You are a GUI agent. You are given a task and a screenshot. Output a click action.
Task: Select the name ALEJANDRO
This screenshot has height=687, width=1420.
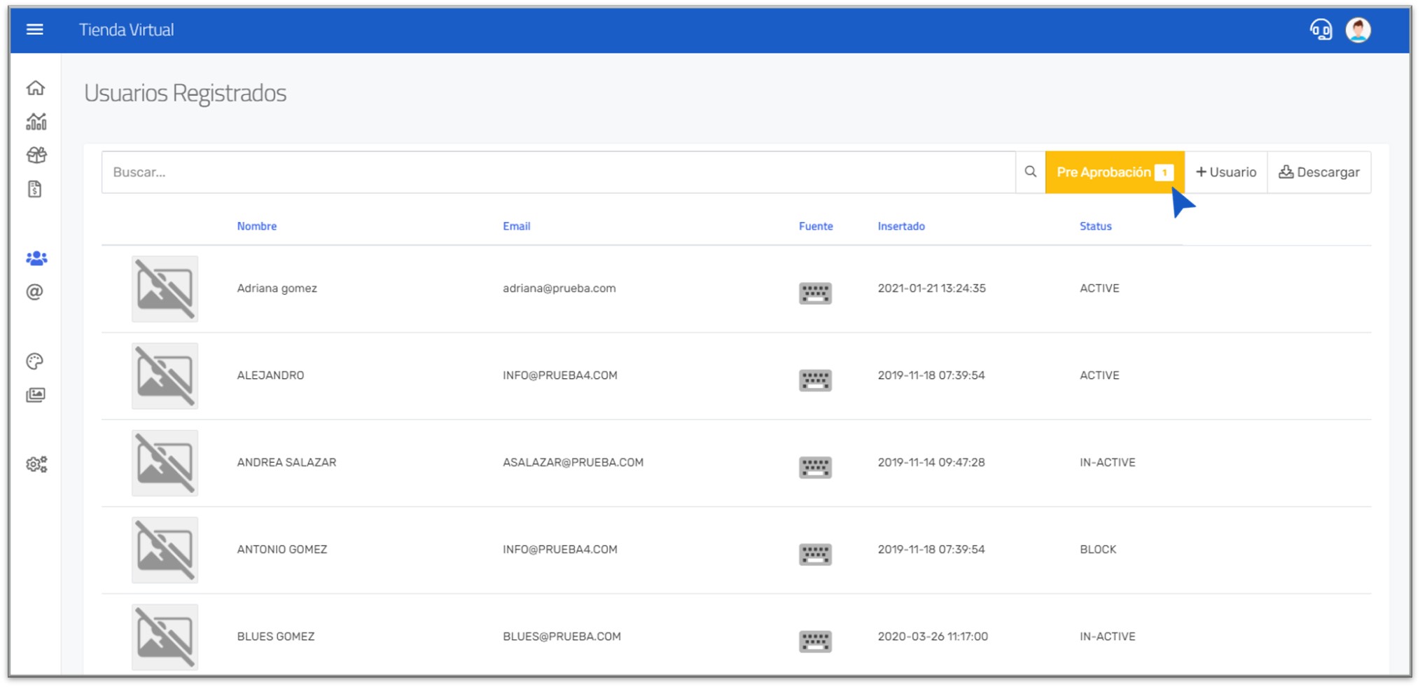click(x=270, y=375)
